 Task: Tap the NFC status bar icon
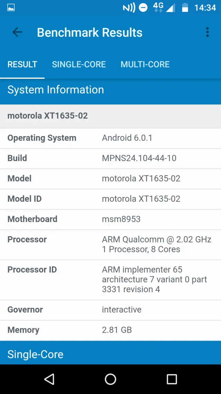click(x=129, y=8)
